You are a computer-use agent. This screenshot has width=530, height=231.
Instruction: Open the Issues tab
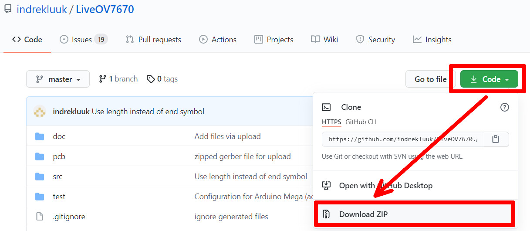(x=83, y=40)
